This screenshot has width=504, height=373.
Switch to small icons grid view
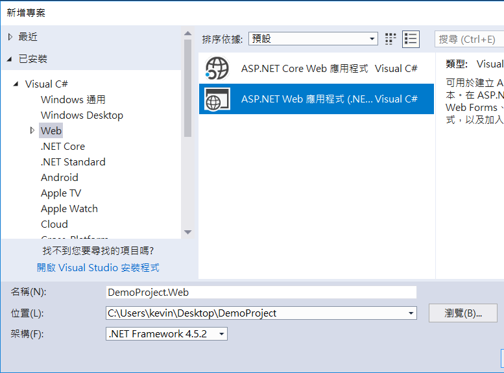(390, 39)
